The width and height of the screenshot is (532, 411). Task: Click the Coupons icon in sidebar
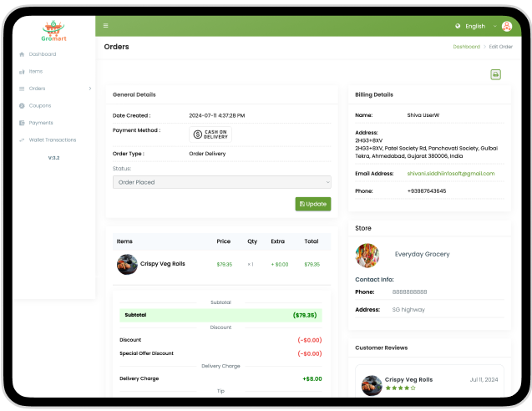[x=22, y=106]
